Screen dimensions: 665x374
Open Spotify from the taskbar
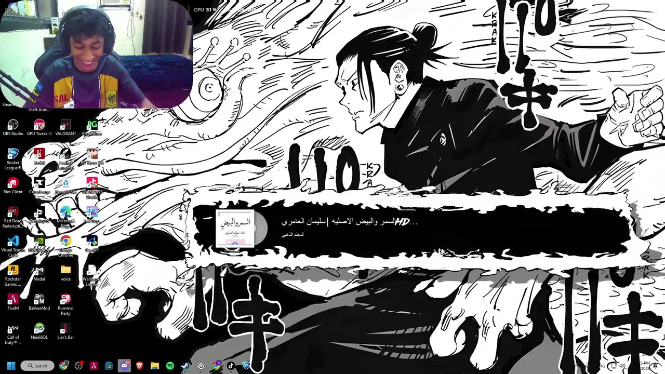pyautogui.click(x=170, y=366)
